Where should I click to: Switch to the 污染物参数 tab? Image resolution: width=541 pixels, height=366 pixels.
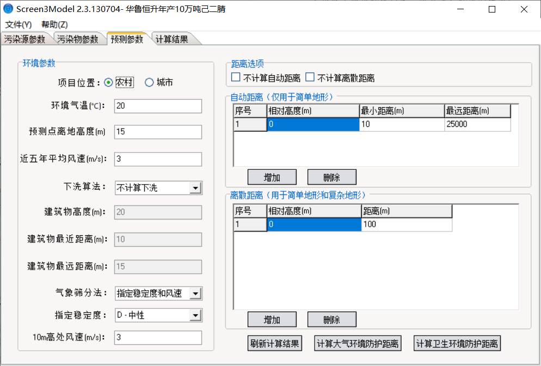(78, 39)
